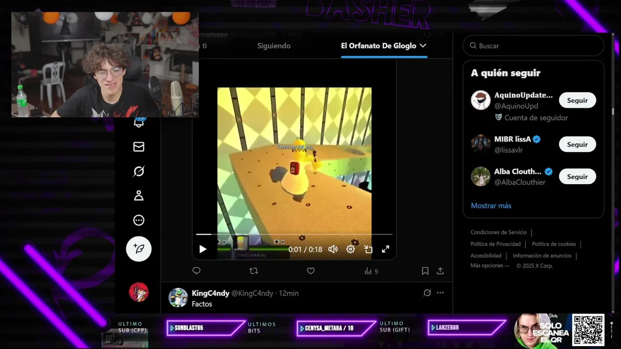Viewport: 621px width, 349px height.
Task: Seek on the video progress bar
Action: (x=294, y=234)
